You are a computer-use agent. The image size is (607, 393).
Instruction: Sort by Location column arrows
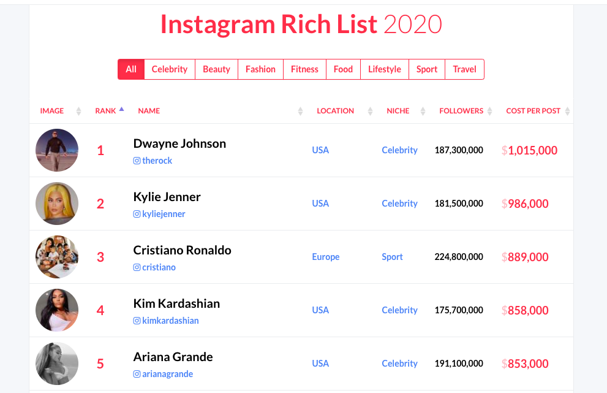click(x=370, y=111)
